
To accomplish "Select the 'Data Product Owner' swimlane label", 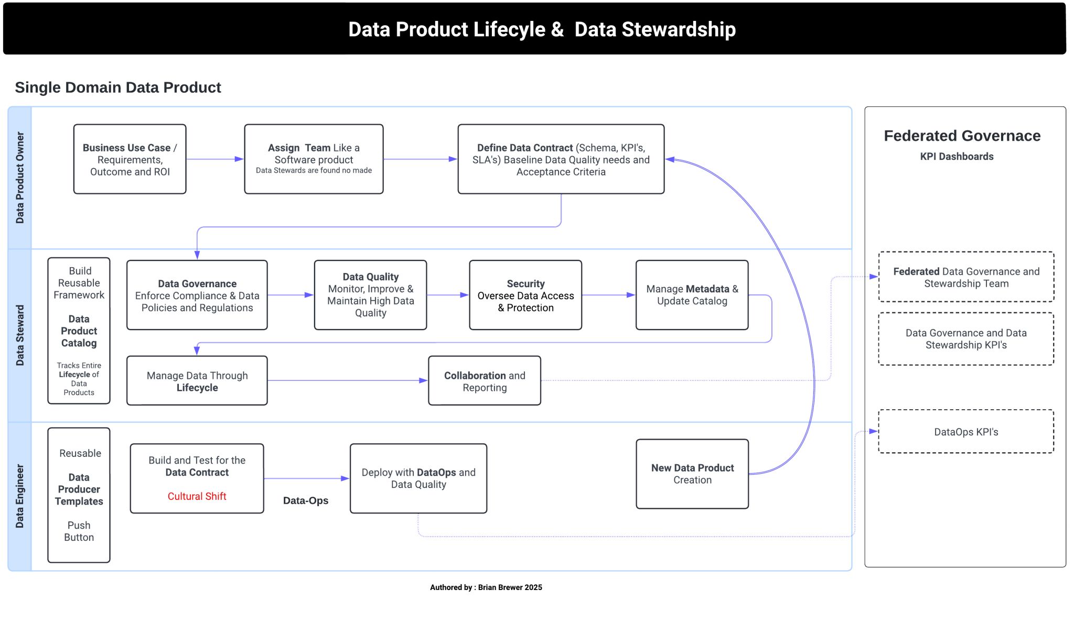I will [x=20, y=178].
